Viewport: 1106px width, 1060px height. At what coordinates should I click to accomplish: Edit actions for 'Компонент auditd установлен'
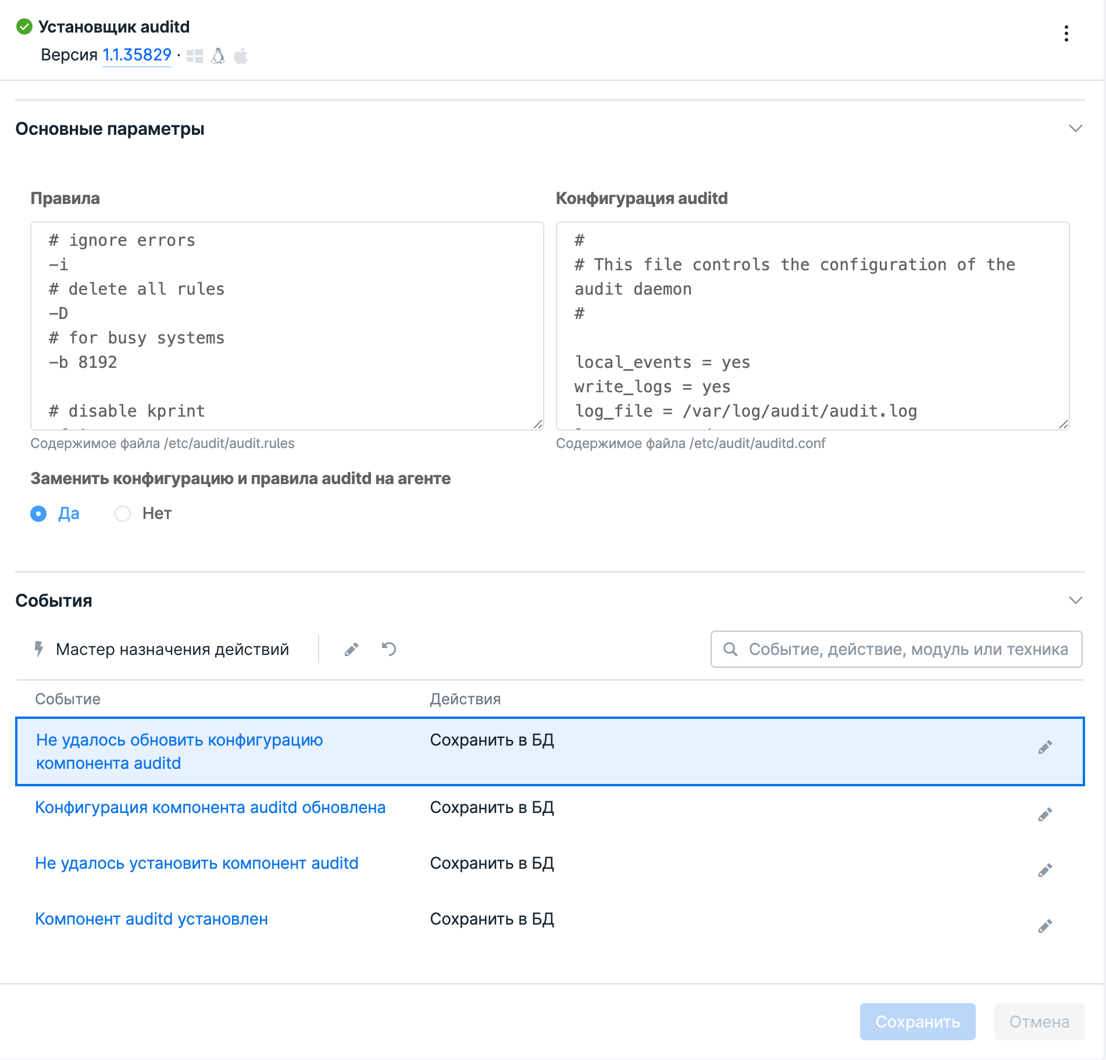click(x=1045, y=926)
